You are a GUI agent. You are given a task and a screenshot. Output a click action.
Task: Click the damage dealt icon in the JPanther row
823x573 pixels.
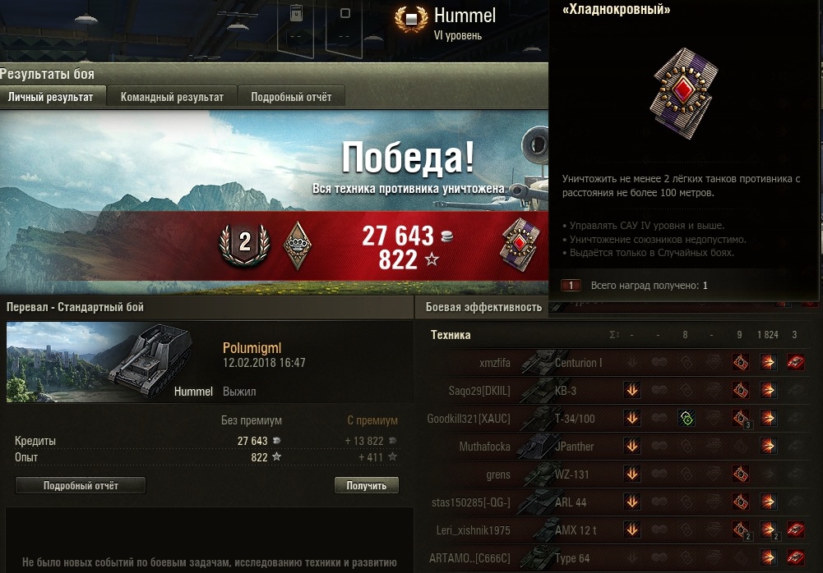click(768, 446)
